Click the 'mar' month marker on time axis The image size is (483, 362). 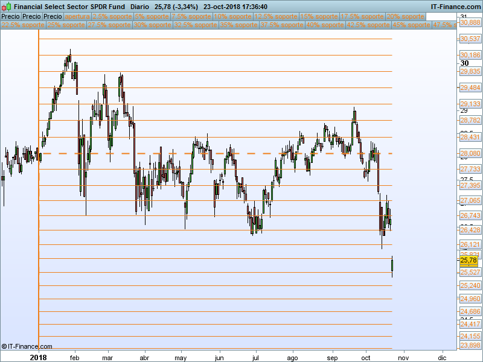(x=107, y=358)
